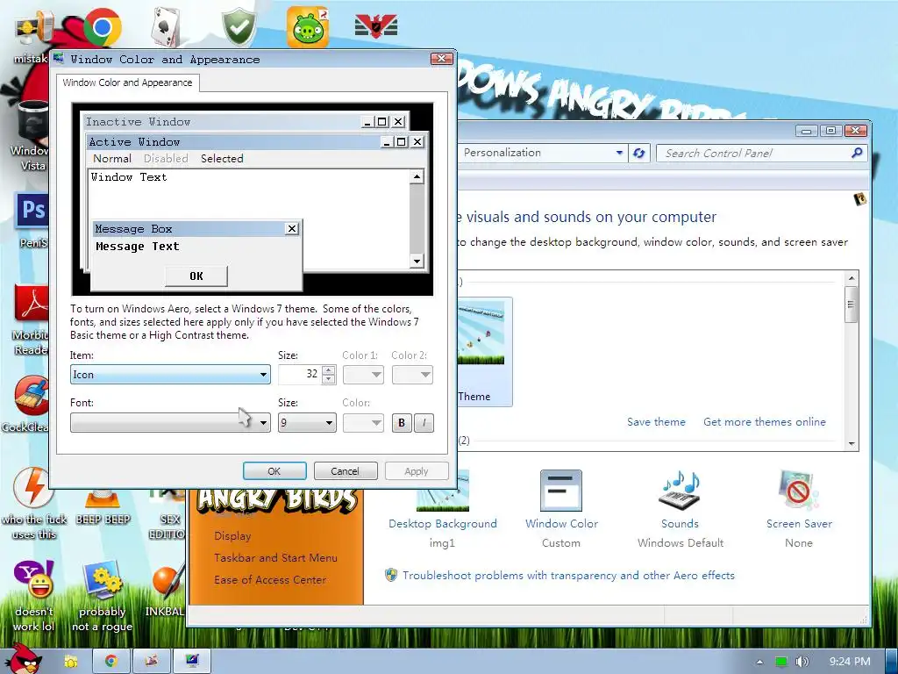Image resolution: width=898 pixels, height=674 pixels.
Task: Open Taskbar and Start Menu link
Action: pyautogui.click(x=275, y=557)
